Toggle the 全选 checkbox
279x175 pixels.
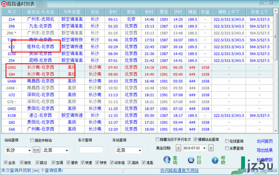(x=6, y=162)
